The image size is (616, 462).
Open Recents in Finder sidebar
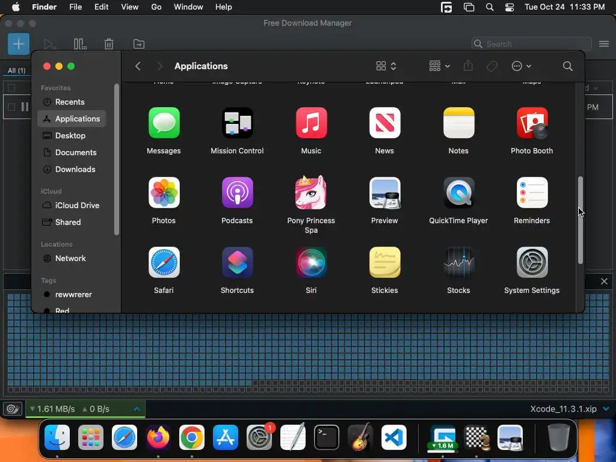click(x=72, y=102)
